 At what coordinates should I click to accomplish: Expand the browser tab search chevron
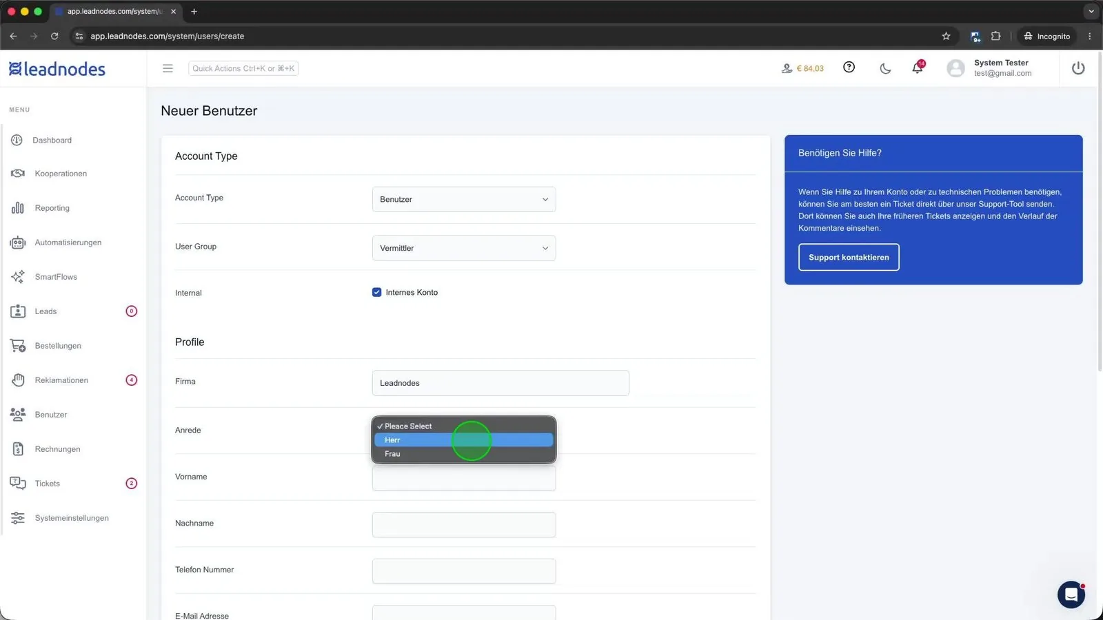1091,12
